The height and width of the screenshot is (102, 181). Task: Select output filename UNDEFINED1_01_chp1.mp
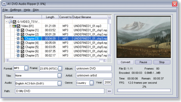click(90, 30)
